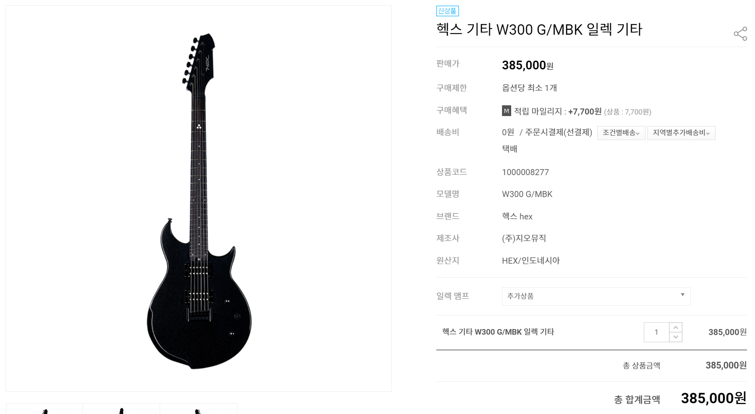The height and width of the screenshot is (414, 755).
Task: Click the main guitar product image
Action: [x=199, y=198]
